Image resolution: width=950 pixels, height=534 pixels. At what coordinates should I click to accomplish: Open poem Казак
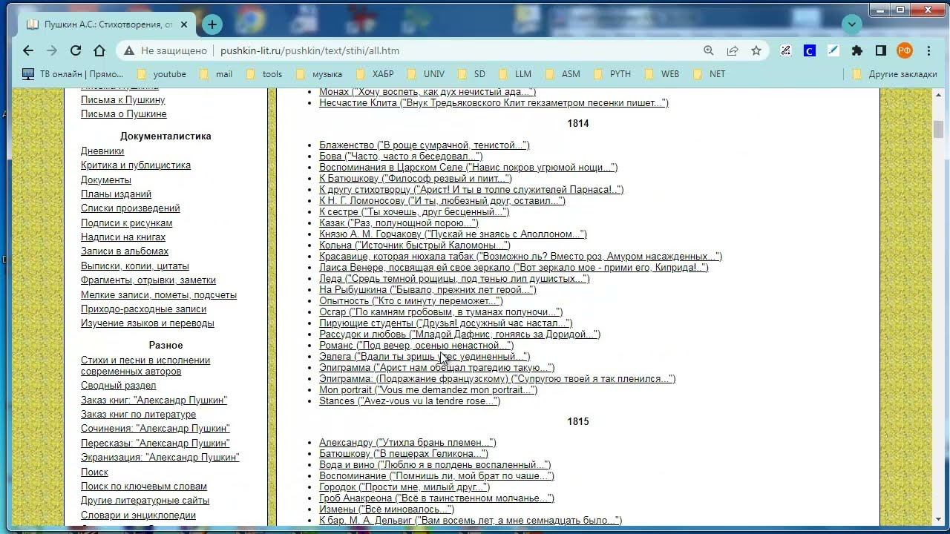point(399,223)
